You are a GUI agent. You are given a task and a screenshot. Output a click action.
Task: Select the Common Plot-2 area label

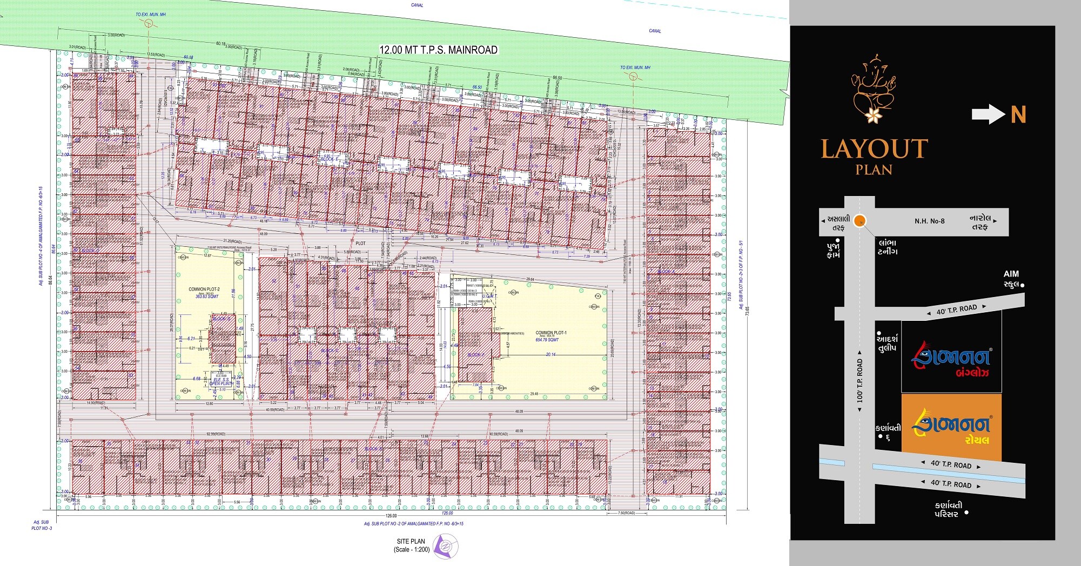pyautogui.click(x=204, y=293)
